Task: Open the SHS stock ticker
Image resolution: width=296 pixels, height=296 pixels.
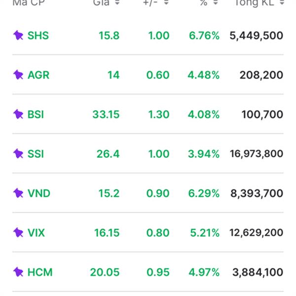Action: coord(38,36)
